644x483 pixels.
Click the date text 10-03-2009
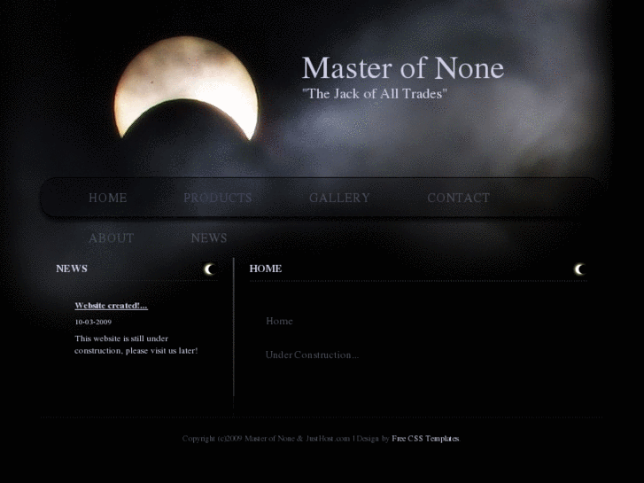tap(93, 322)
